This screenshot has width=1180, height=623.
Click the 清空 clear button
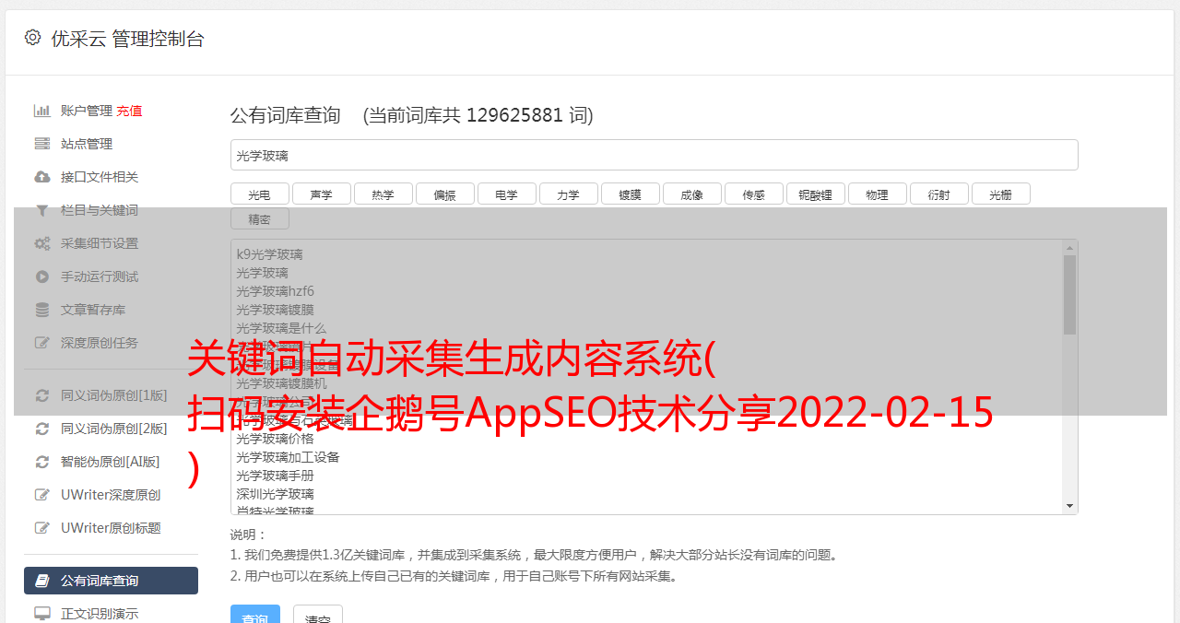pyautogui.click(x=318, y=614)
